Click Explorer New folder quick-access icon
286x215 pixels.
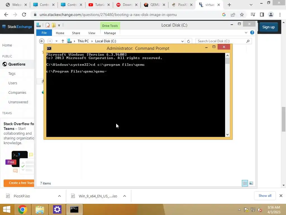[x=54, y=25]
